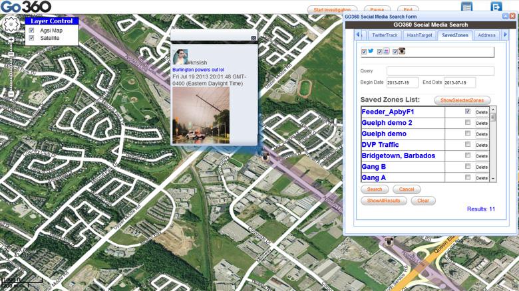Uncheck the Twitter source checkbox
This screenshot has width=519, height=291.
(x=364, y=51)
